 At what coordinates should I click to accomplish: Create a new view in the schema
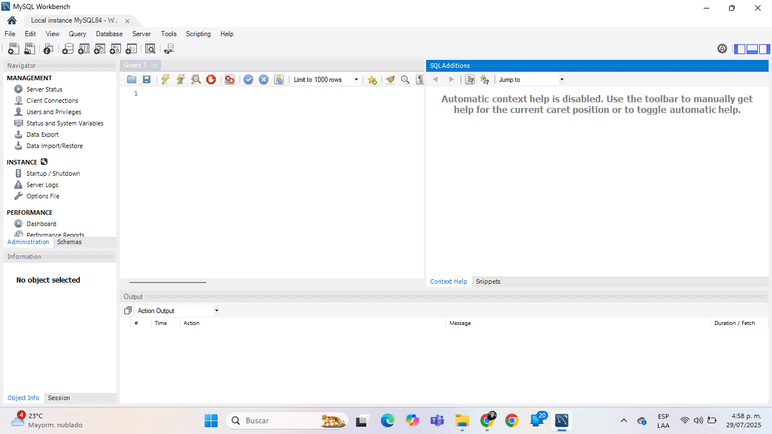point(99,49)
